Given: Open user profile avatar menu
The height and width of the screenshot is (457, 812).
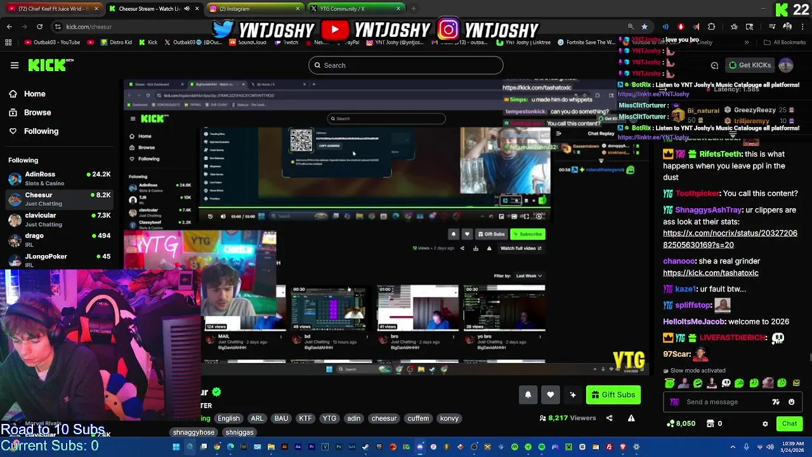Looking at the screenshot, I should click(785, 65).
